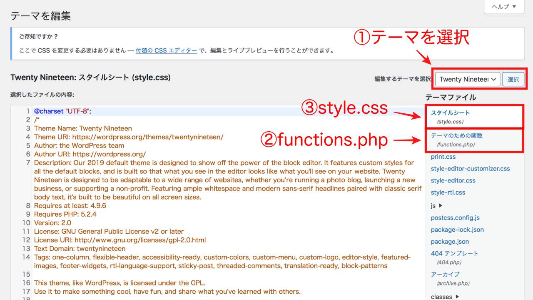Screen dimensions: 533x300
Task: Click the 選択したファイルの内容 label
Action: [x=42, y=95]
